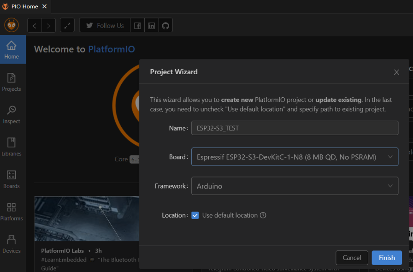Uncheck Use default location checkbox
Image resolution: width=413 pixels, height=272 pixels.
[195, 215]
